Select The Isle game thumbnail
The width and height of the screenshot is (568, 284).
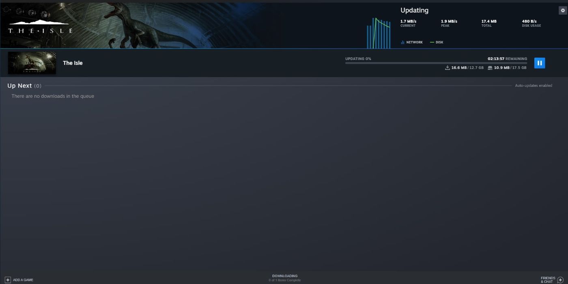[x=32, y=63]
